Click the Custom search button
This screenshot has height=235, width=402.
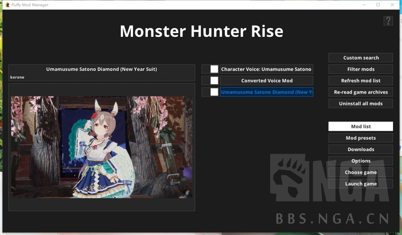pyautogui.click(x=360, y=57)
